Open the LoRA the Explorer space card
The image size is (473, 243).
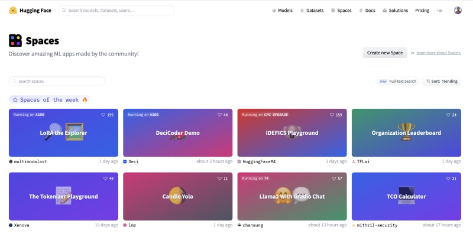pyautogui.click(x=63, y=132)
